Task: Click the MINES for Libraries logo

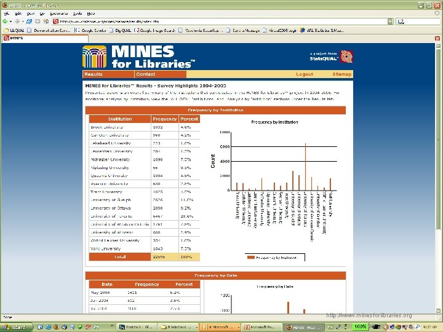Action: pos(138,57)
